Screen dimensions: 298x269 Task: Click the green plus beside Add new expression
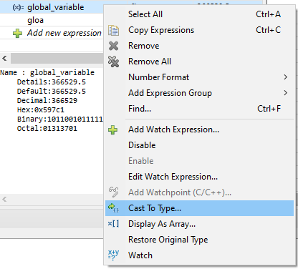coord(17,34)
